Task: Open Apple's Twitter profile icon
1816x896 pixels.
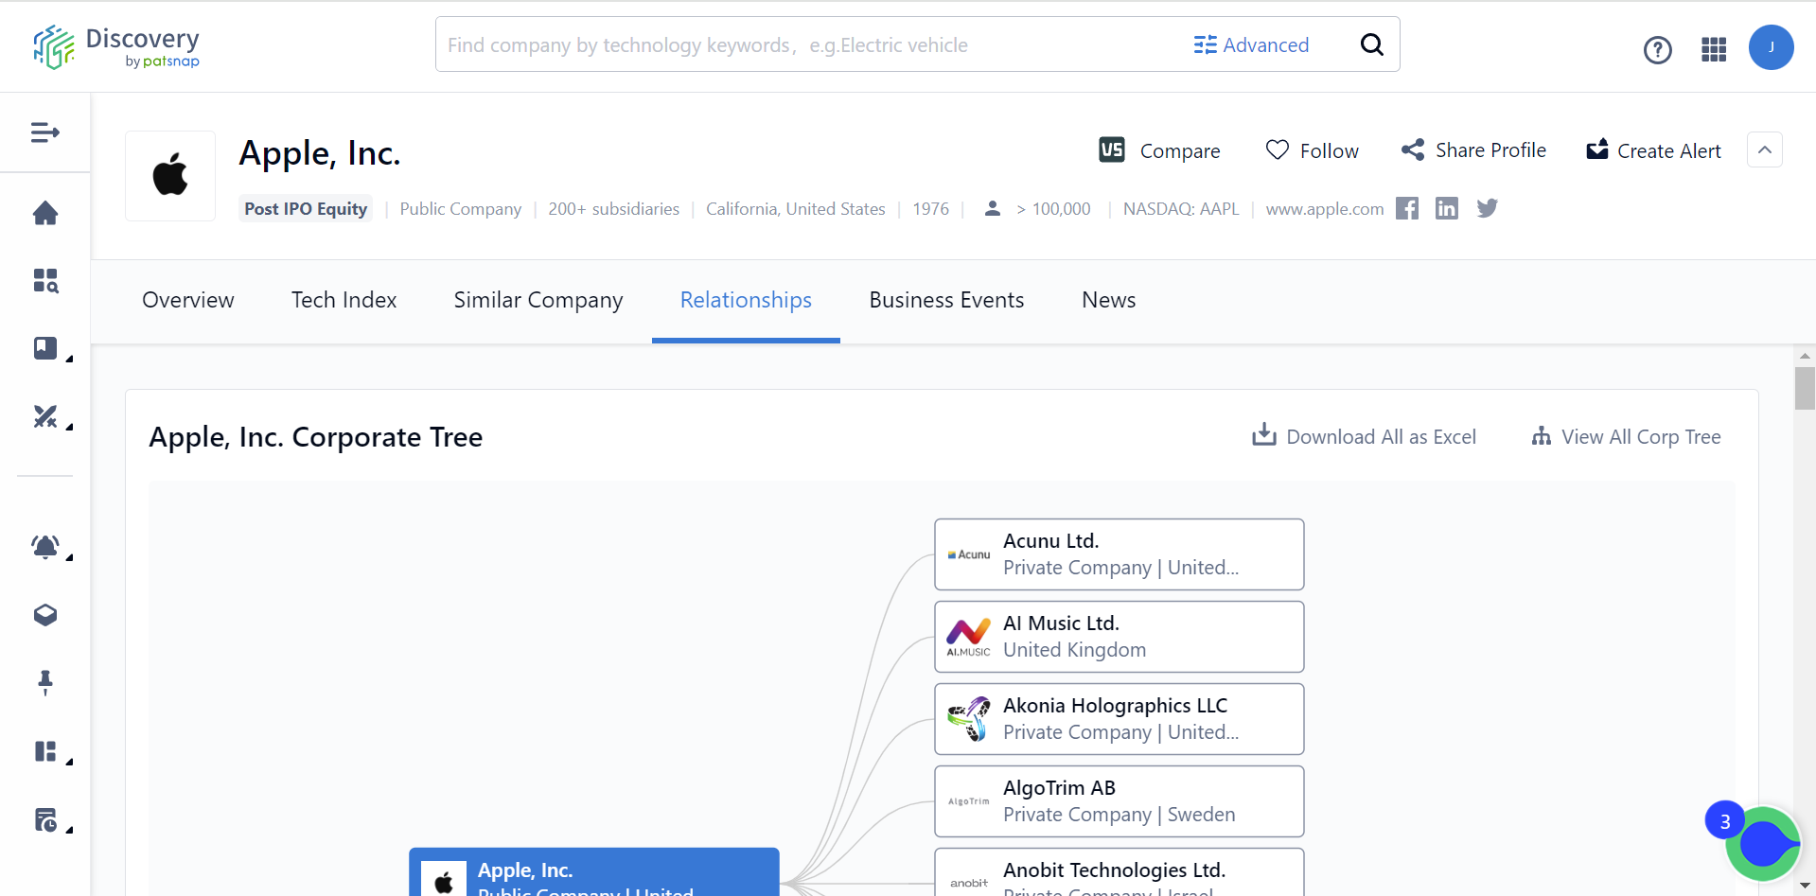Action: 1486,207
